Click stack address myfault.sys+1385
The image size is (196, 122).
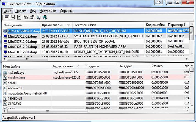[65, 72]
